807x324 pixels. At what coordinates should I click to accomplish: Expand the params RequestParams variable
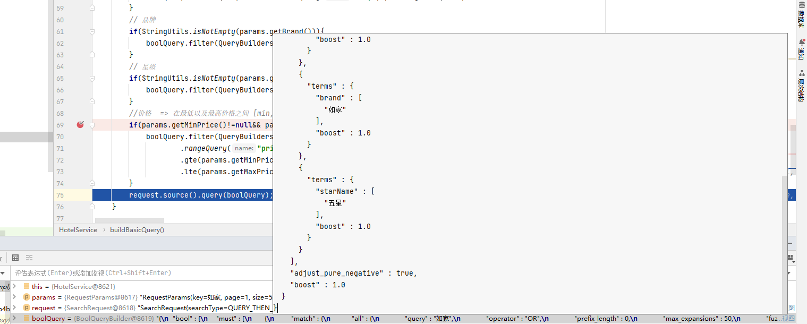[14, 297]
